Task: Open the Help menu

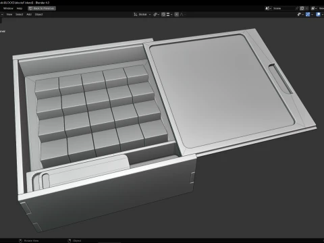Action: pyautogui.click(x=20, y=8)
